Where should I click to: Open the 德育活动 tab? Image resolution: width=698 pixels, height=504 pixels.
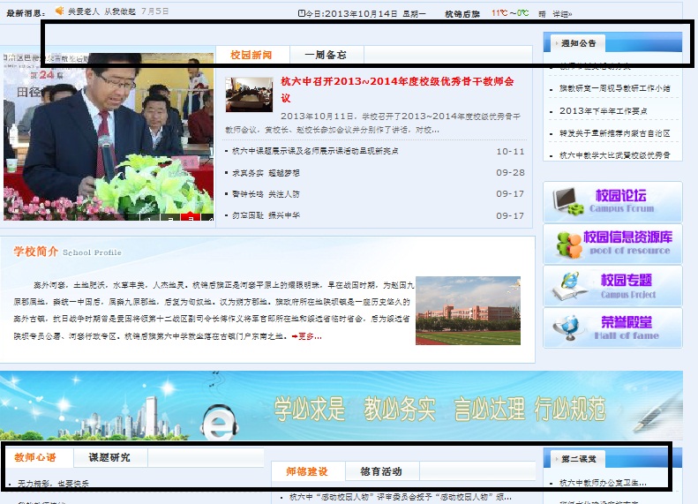[x=380, y=471]
